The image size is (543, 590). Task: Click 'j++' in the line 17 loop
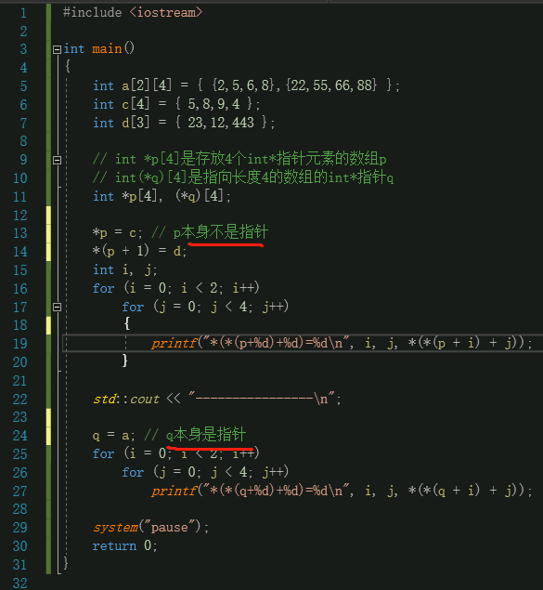(x=273, y=307)
